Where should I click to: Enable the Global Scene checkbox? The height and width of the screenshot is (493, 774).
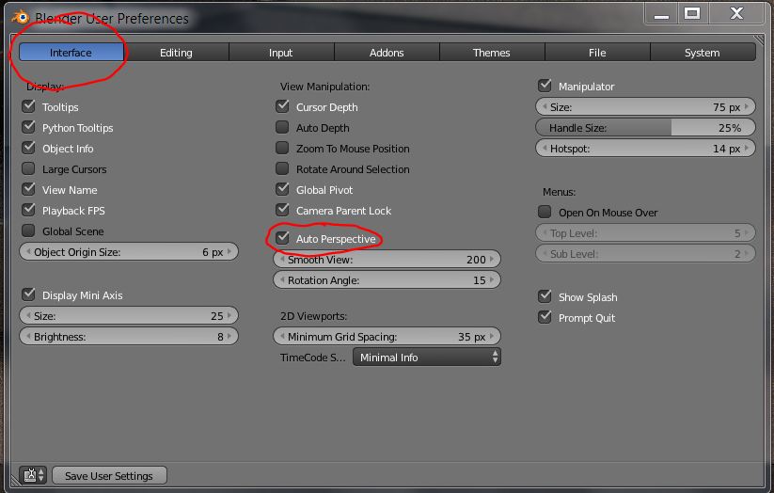click(28, 231)
